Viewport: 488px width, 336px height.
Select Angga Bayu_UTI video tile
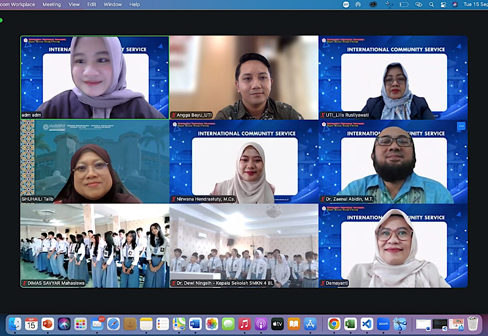coord(244,78)
